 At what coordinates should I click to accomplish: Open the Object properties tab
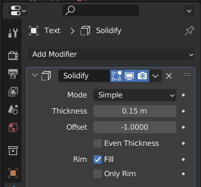tap(13, 173)
